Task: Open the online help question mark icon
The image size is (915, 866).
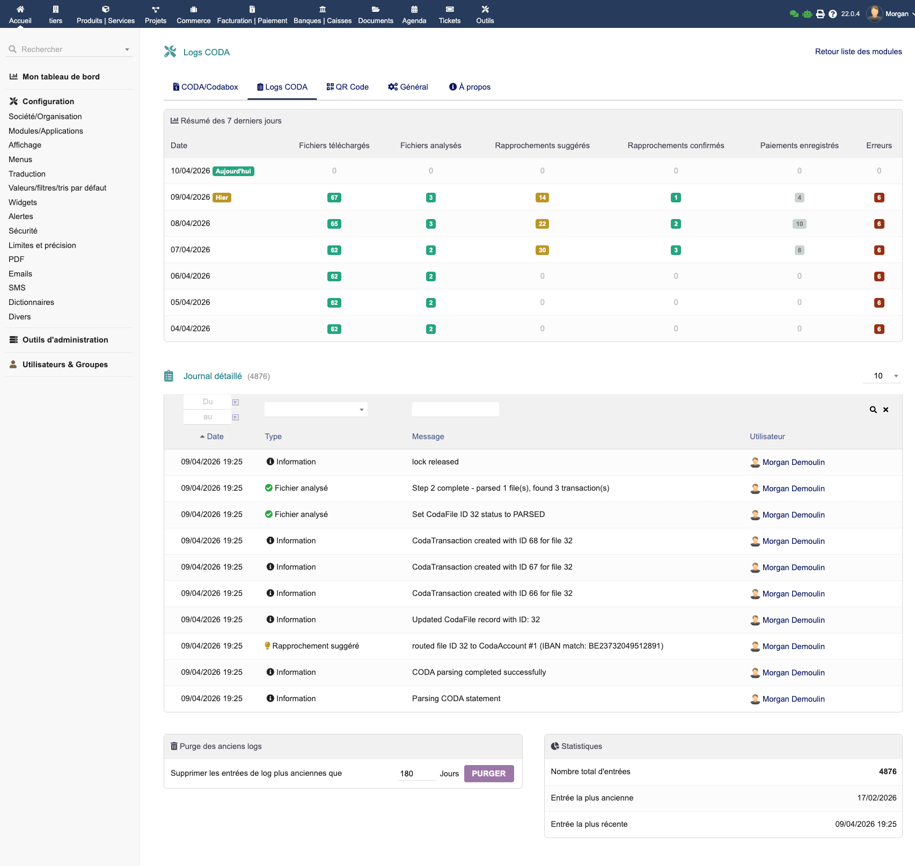Action: pos(832,13)
